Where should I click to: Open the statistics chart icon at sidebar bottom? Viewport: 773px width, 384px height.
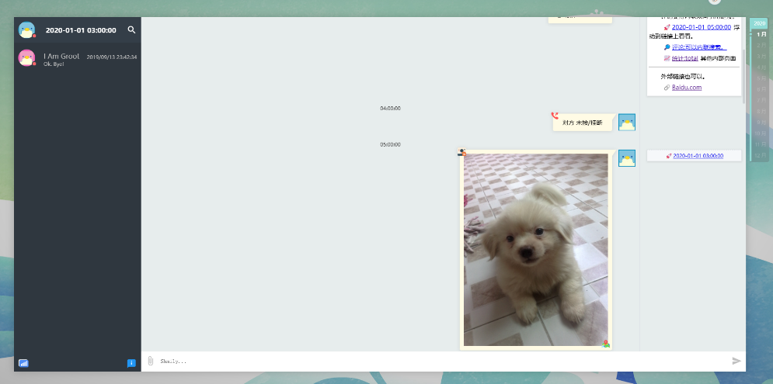tap(23, 362)
